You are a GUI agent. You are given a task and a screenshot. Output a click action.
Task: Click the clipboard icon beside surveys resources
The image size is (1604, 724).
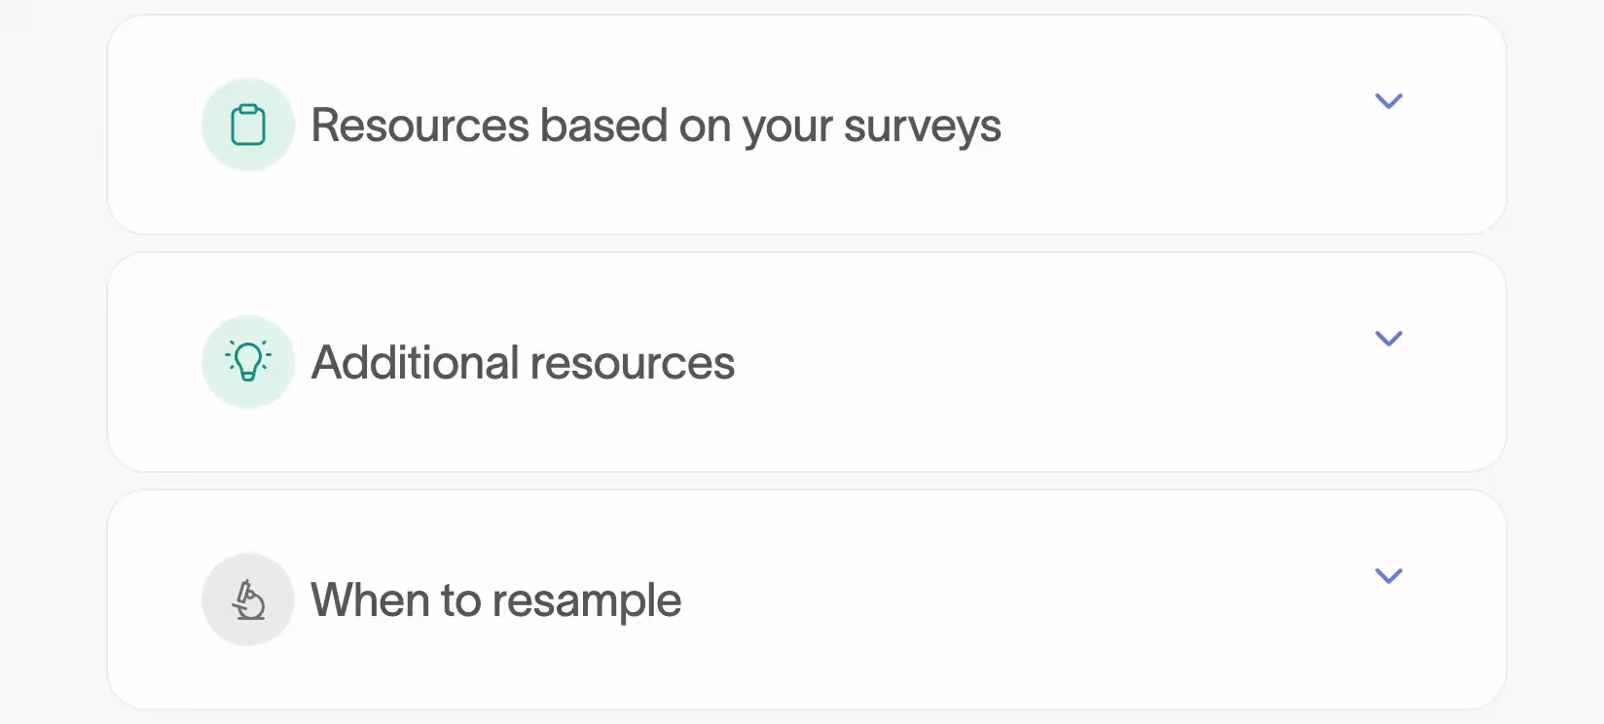click(247, 124)
